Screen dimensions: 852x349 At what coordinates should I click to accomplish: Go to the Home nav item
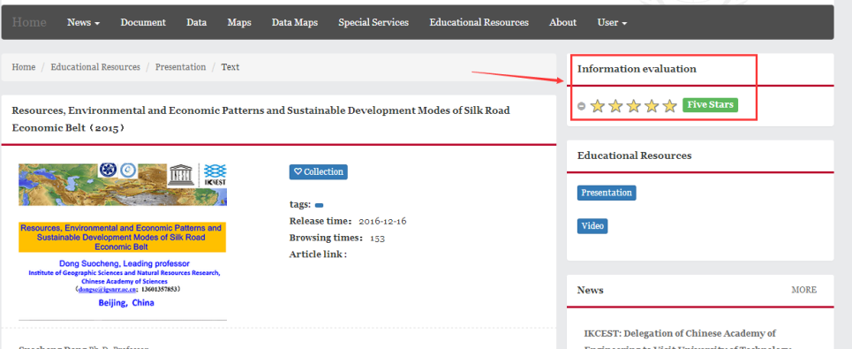[29, 22]
